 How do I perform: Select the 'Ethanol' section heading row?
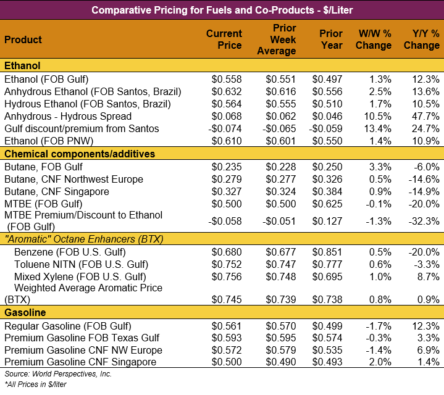(x=22, y=65)
